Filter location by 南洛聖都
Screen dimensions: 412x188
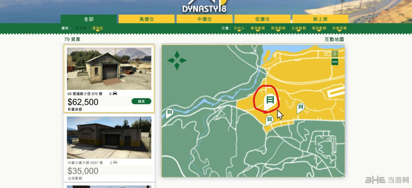point(319,28)
